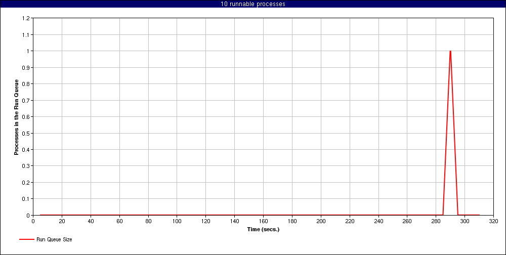The height and width of the screenshot is (255, 506).
Task: Click the y-axis value 0.6
Action: click(x=27, y=116)
